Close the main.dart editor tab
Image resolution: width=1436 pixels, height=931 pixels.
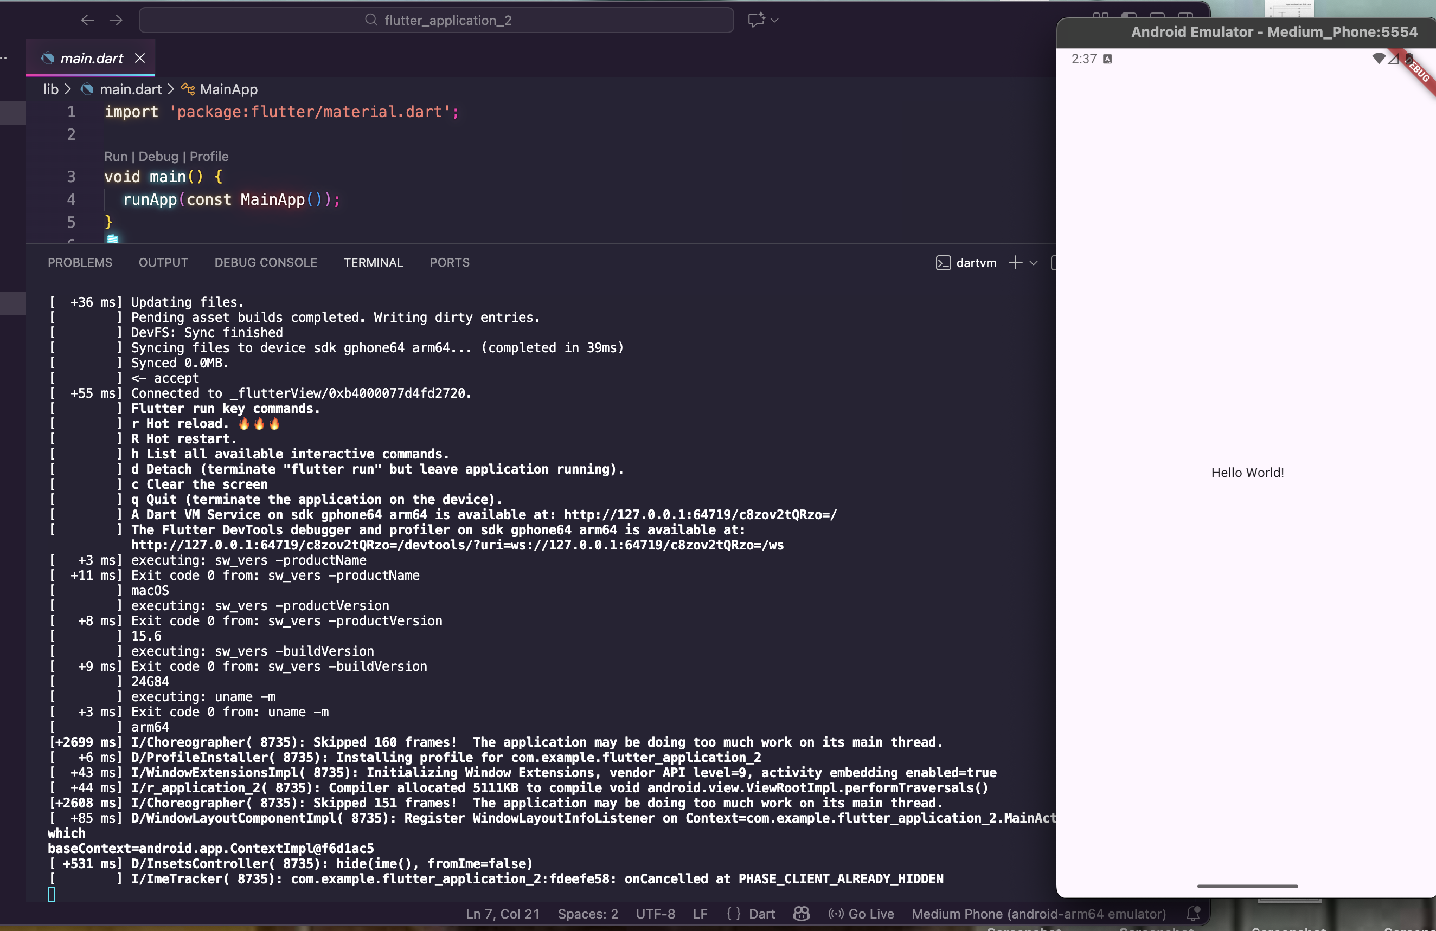click(x=140, y=58)
